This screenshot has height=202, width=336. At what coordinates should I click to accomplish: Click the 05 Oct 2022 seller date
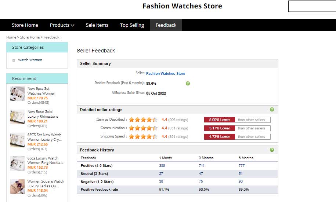[x=156, y=93]
